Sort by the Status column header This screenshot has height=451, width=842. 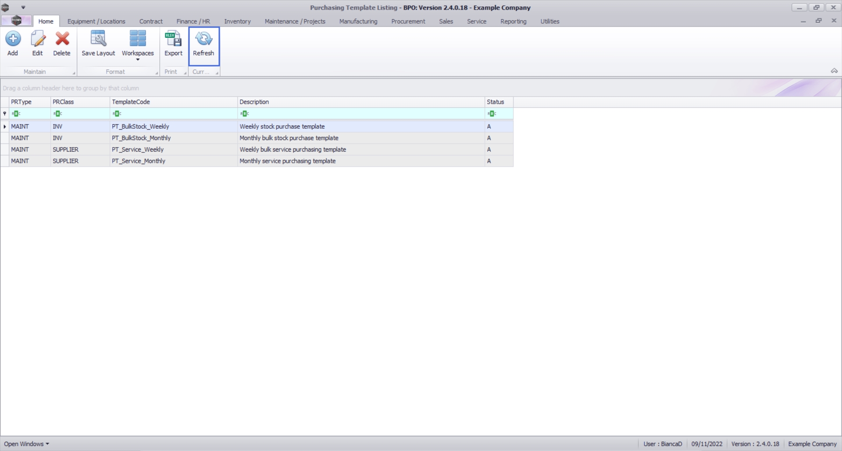(499, 102)
